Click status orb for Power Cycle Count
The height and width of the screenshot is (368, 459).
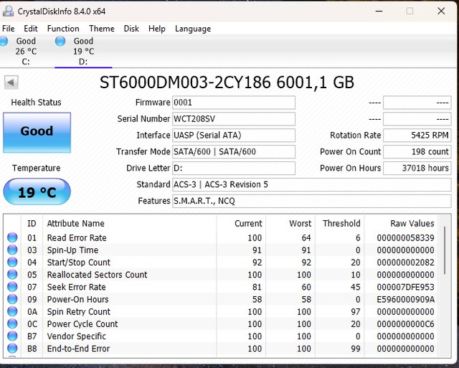(x=12, y=324)
